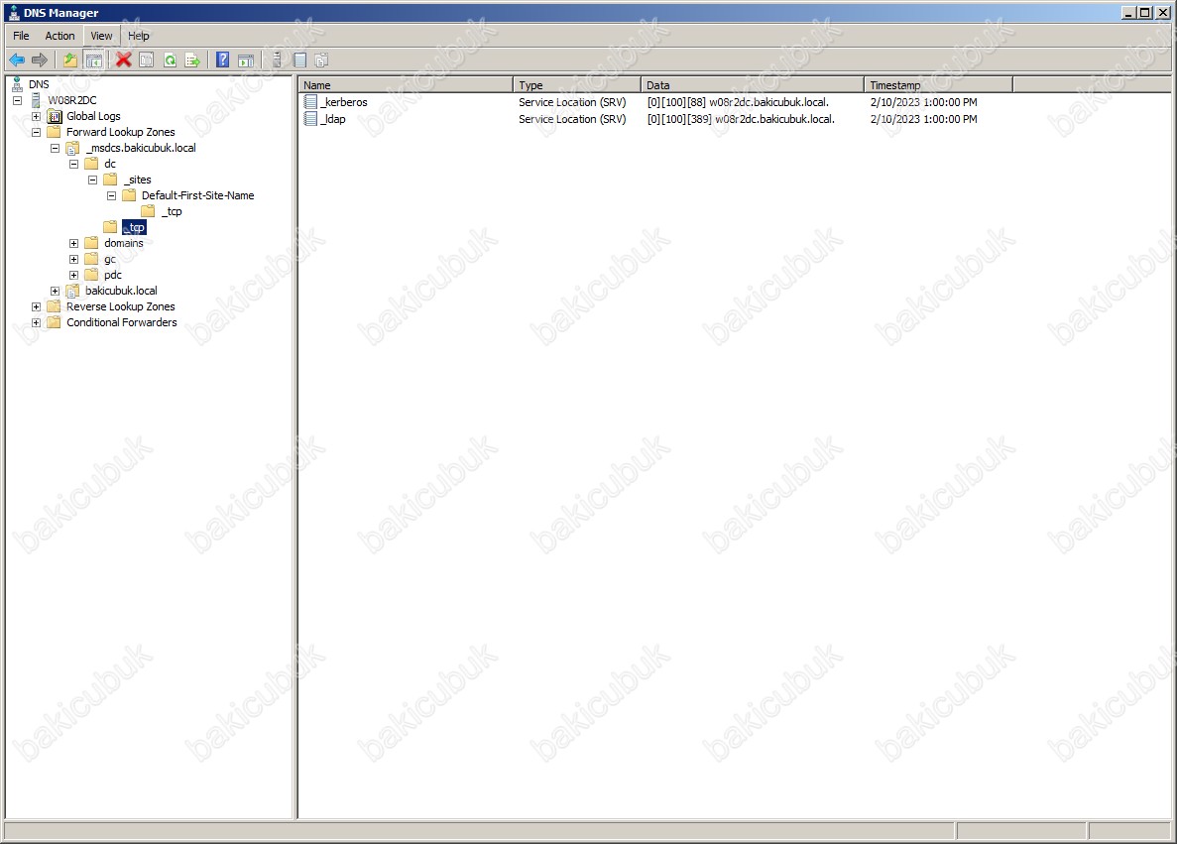This screenshot has height=844, width=1177.
Task: Click the _kerberos record icon
Action: pos(310,102)
